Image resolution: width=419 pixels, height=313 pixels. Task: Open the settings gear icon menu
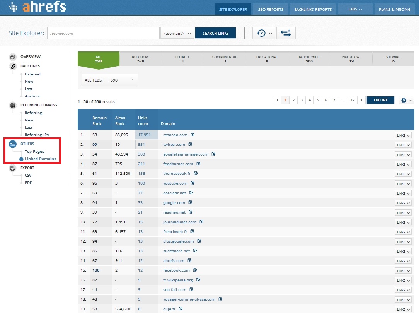[x=407, y=100]
